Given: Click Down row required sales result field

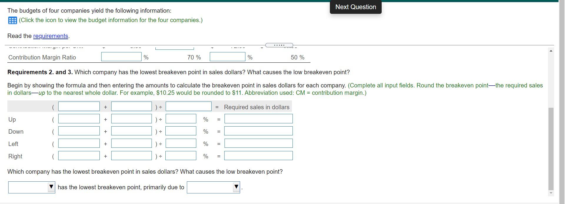Looking at the screenshot, I should point(258,131).
